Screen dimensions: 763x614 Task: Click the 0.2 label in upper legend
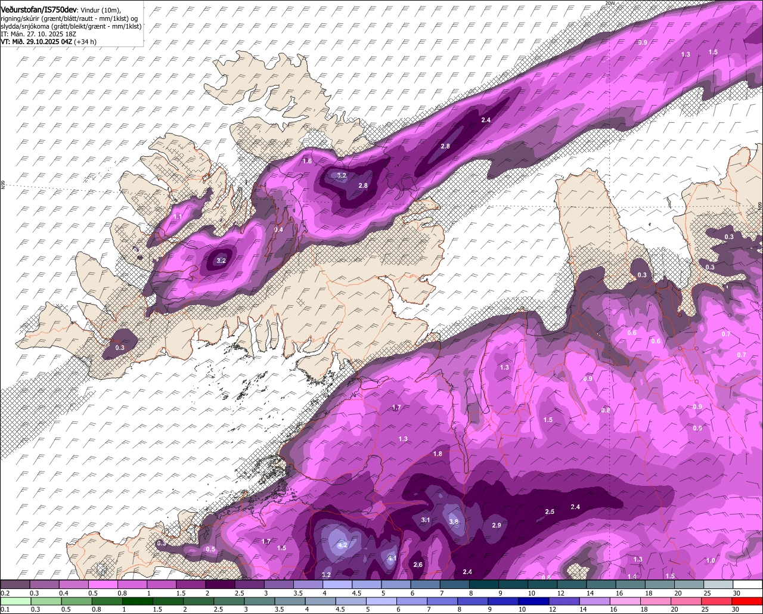[5, 593]
